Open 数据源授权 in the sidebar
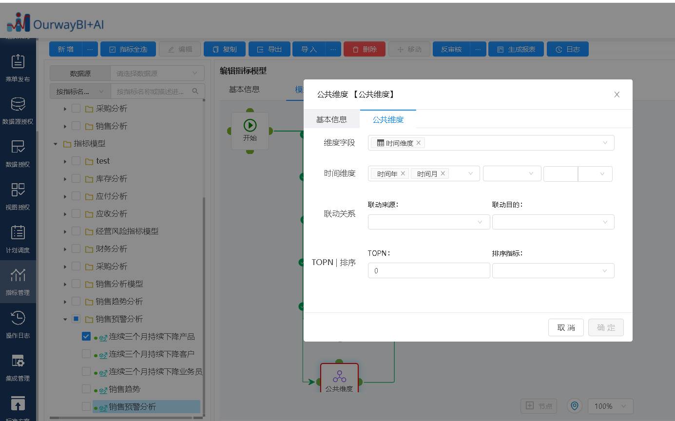The image size is (675, 421). click(x=18, y=111)
